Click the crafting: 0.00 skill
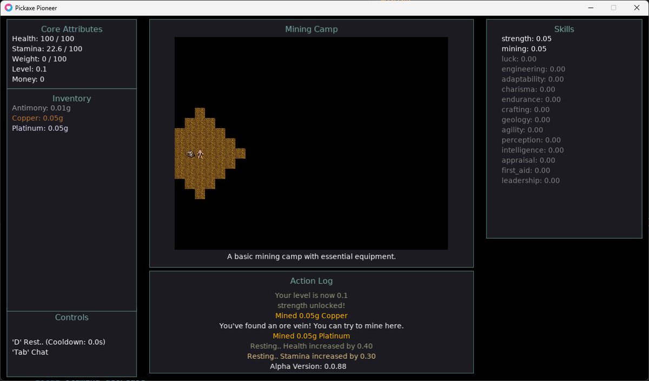Viewport: 649px width, 381px height. pos(526,110)
